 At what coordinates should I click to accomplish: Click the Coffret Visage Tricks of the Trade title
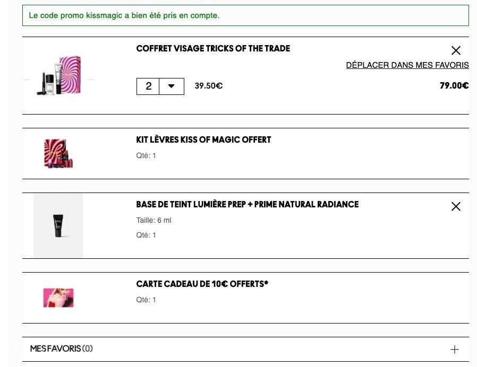213,49
